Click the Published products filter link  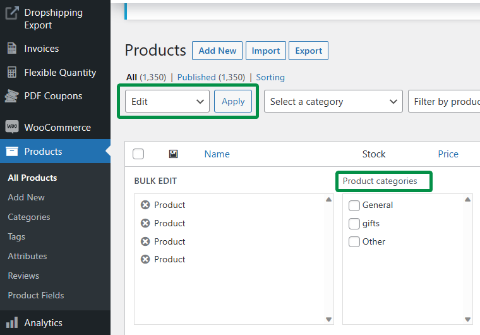(x=196, y=77)
